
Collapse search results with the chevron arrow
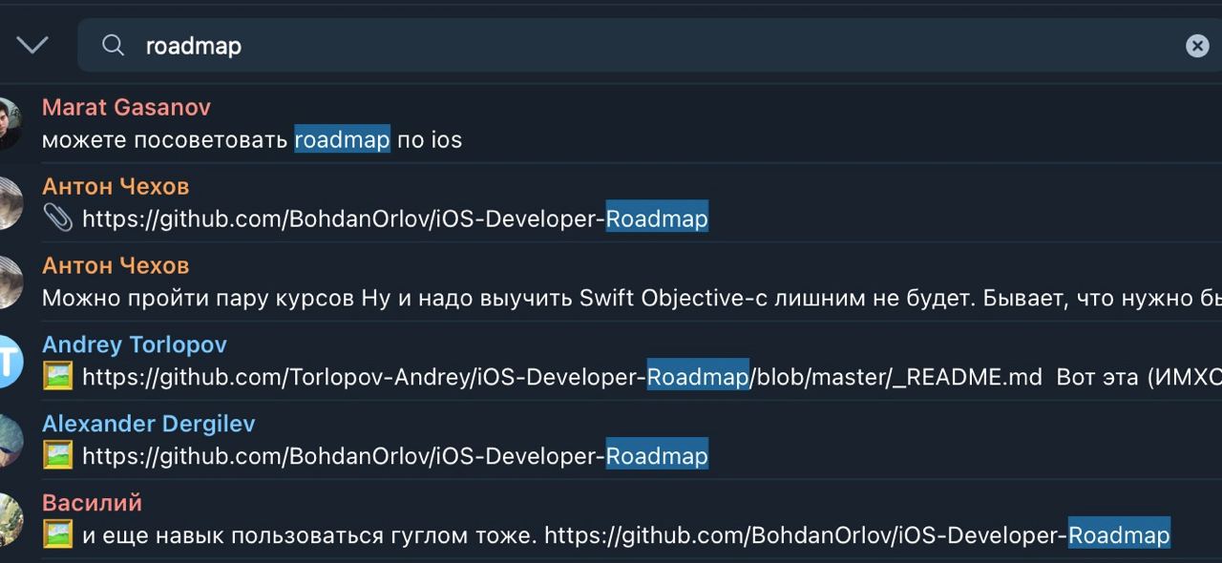(x=32, y=45)
